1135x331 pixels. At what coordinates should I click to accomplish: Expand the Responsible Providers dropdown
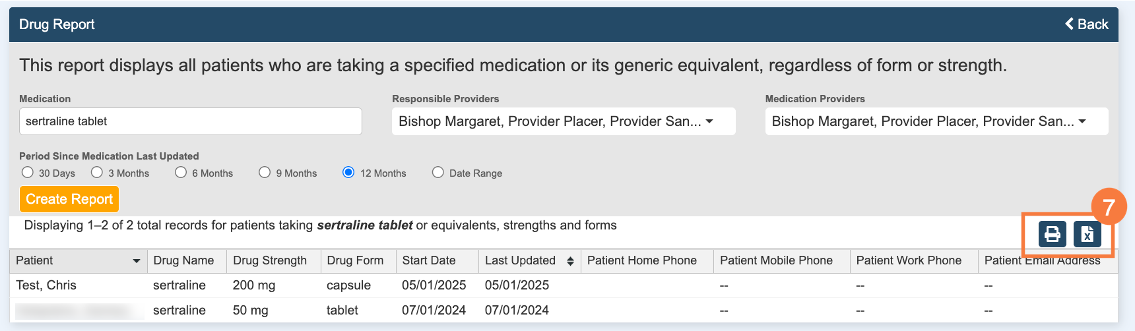click(563, 121)
